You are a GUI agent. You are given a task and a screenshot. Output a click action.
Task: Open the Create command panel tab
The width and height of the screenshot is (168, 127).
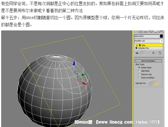point(136,31)
